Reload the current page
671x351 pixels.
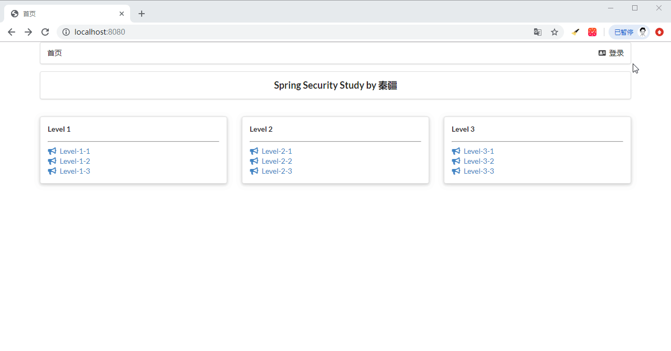tap(45, 32)
